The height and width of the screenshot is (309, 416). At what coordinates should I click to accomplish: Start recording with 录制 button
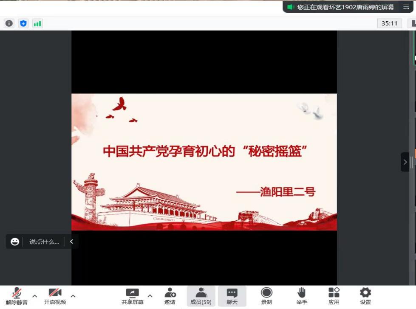pos(266,295)
